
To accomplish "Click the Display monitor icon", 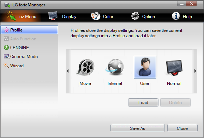I will tap(53, 16).
